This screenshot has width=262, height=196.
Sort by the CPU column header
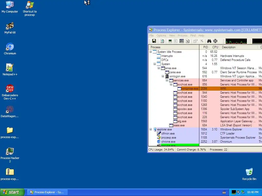pos(214,47)
